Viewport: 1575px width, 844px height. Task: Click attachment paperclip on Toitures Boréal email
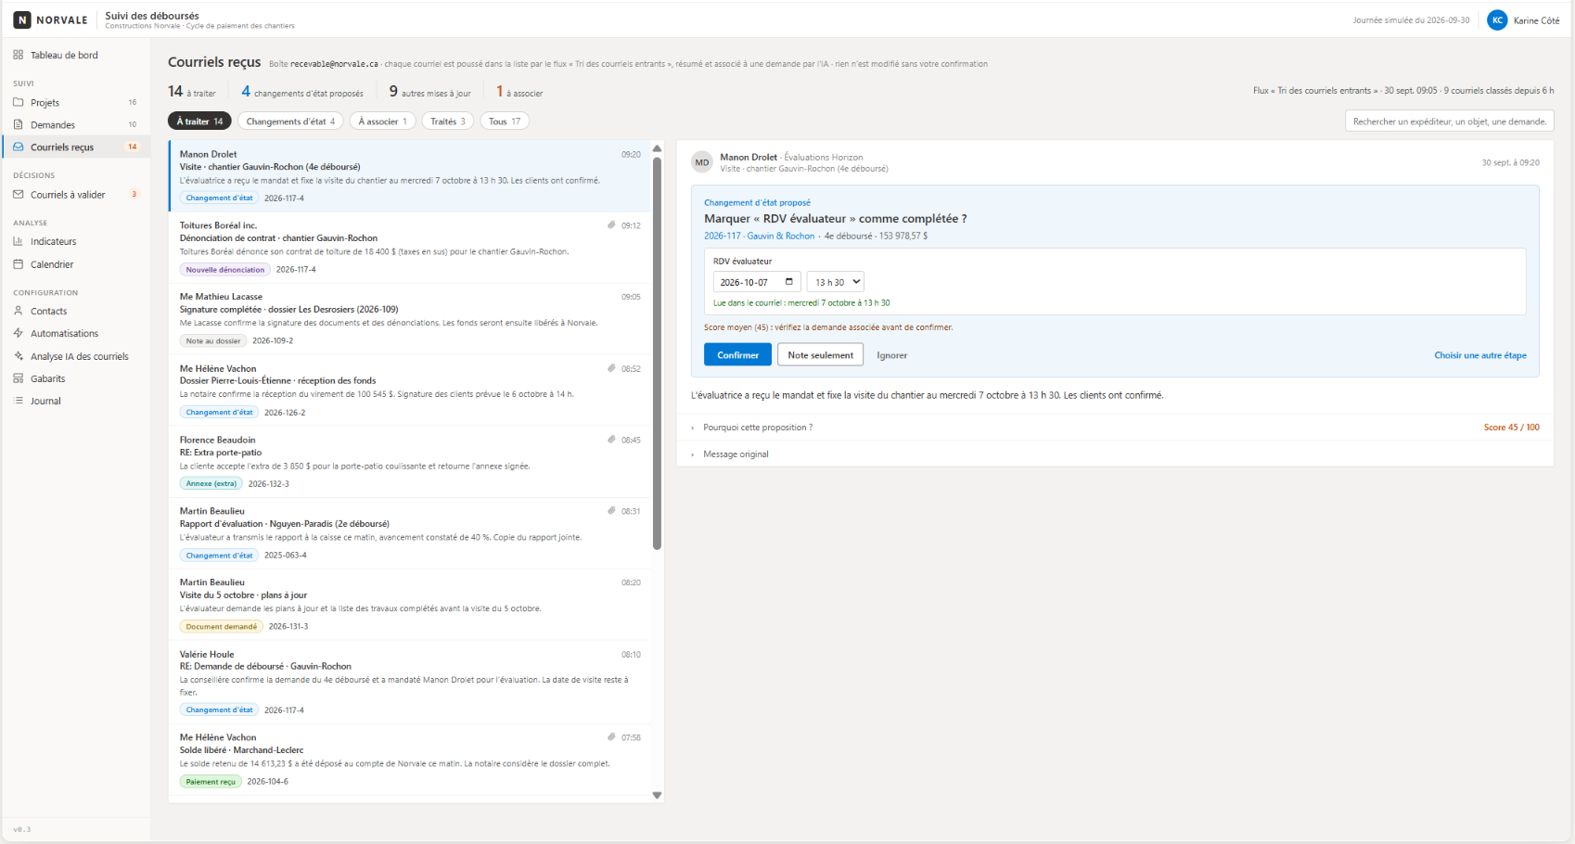point(612,225)
